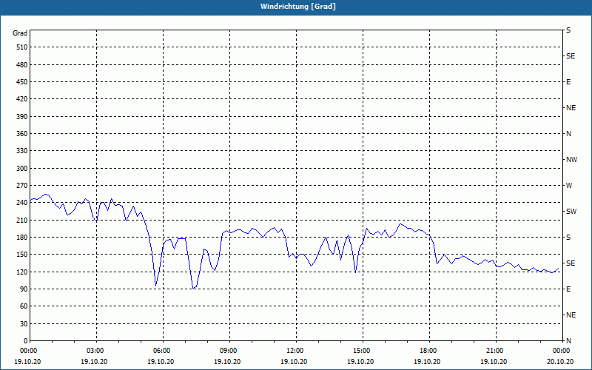Click the 510 y-axis value
592x370 pixels.
(21, 47)
